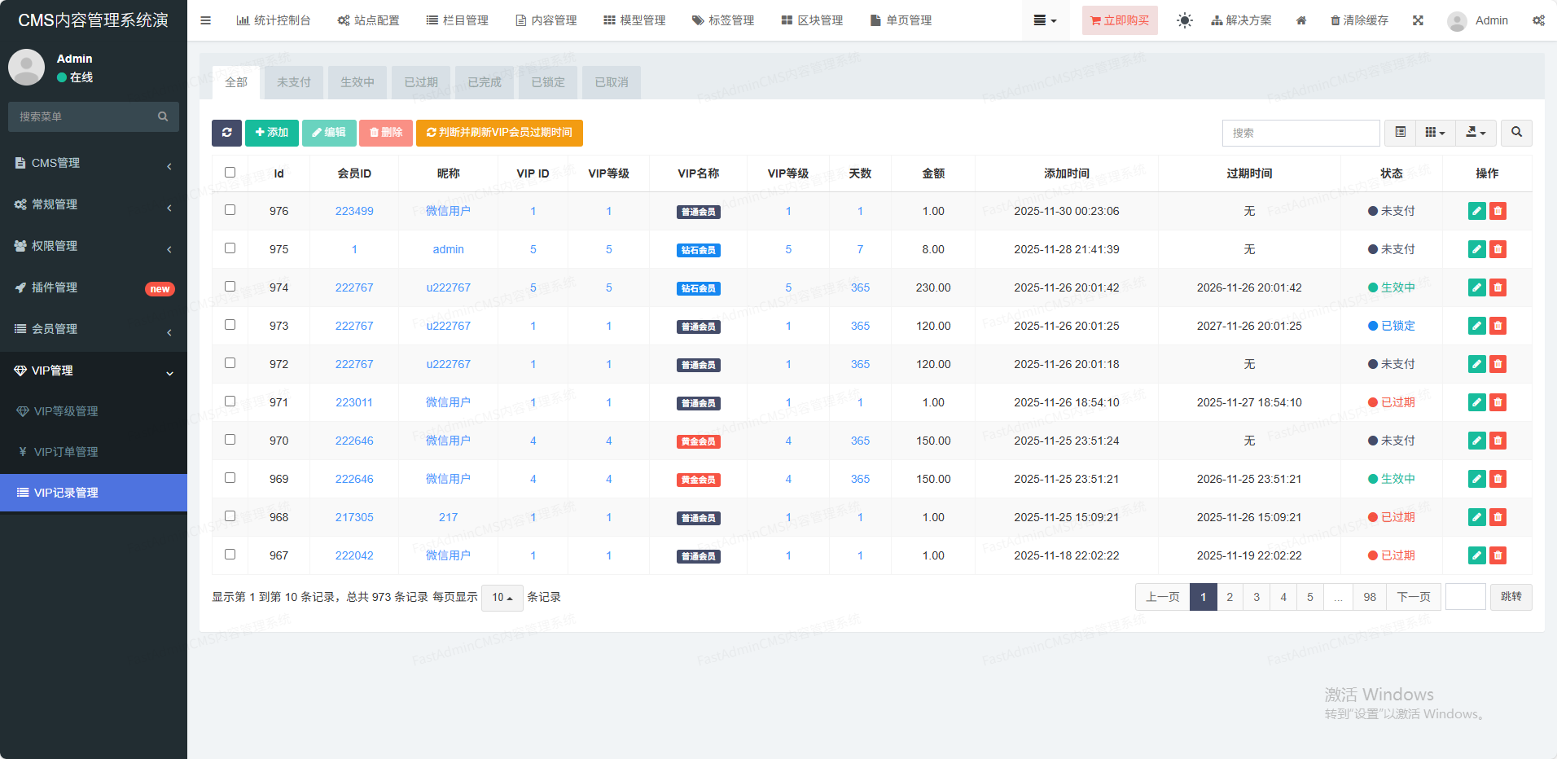The image size is (1557, 759).
Task: Toggle the table card view icon
Action: pyautogui.click(x=1401, y=133)
